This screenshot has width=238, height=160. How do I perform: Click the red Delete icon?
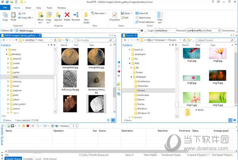[67, 17]
